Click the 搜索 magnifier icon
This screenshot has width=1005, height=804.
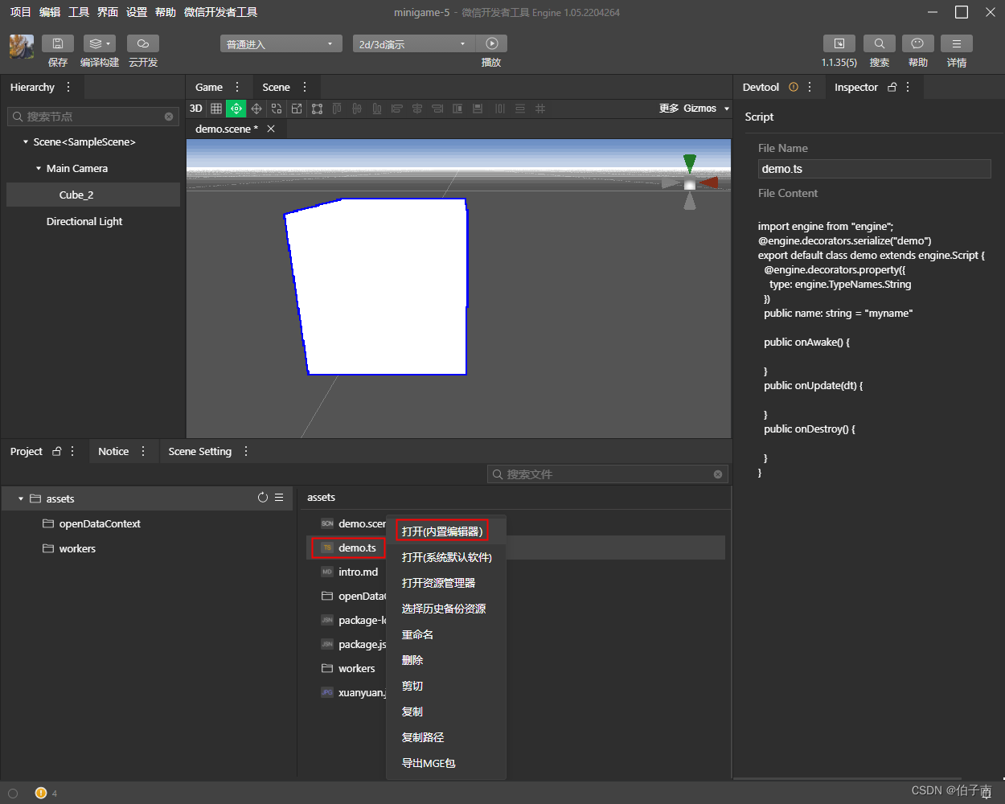pos(880,43)
